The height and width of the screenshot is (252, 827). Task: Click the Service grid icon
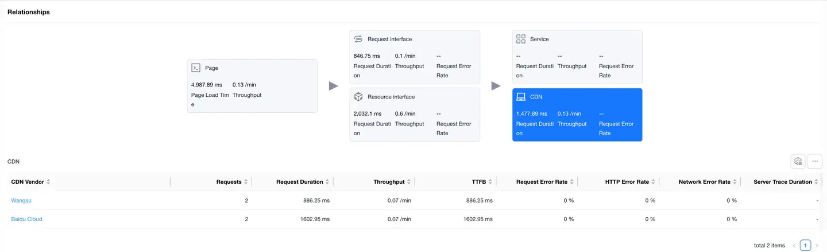tap(521, 39)
